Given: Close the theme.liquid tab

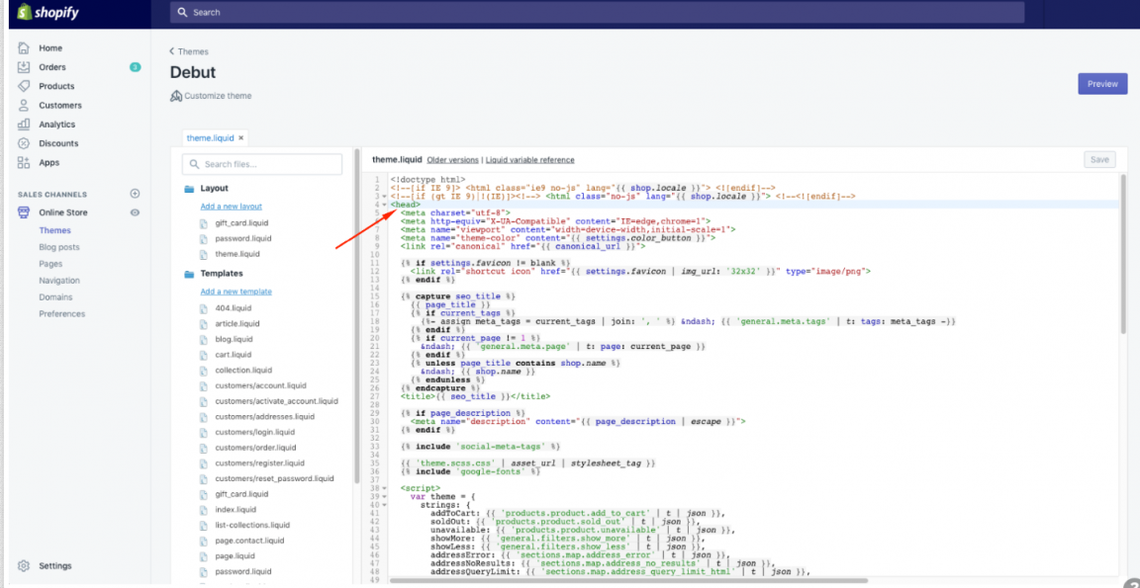Looking at the screenshot, I should (x=240, y=138).
